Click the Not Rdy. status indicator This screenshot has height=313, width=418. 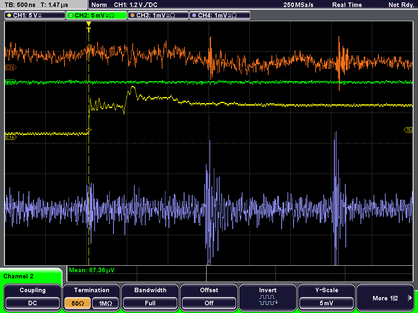401,5
